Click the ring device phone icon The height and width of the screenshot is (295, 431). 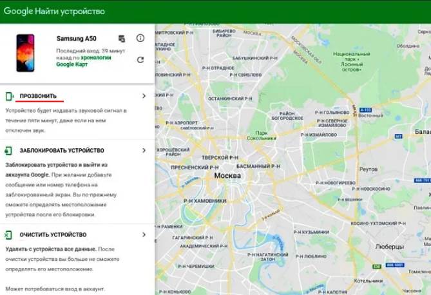(x=10, y=96)
